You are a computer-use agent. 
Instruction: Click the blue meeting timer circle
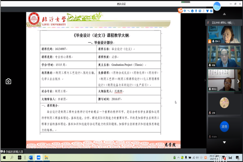[217, 6]
